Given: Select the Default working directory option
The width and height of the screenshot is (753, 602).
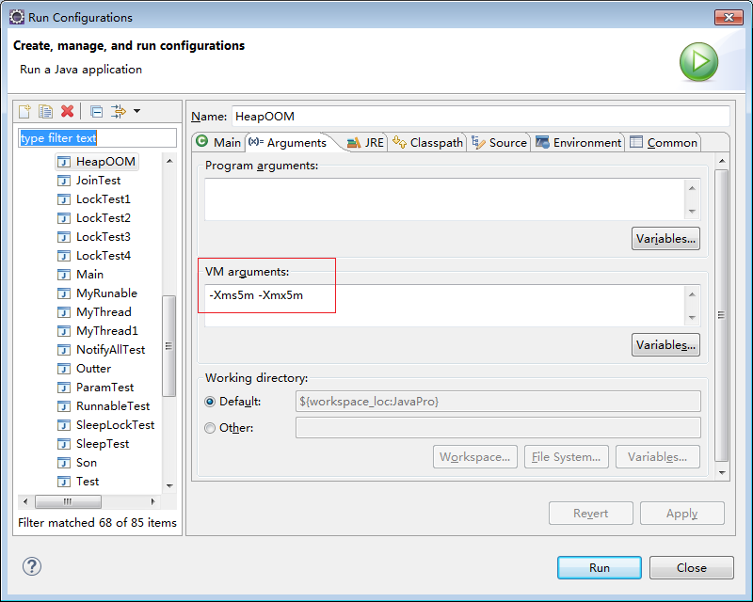Looking at the screenshot, I should point(211,402).
